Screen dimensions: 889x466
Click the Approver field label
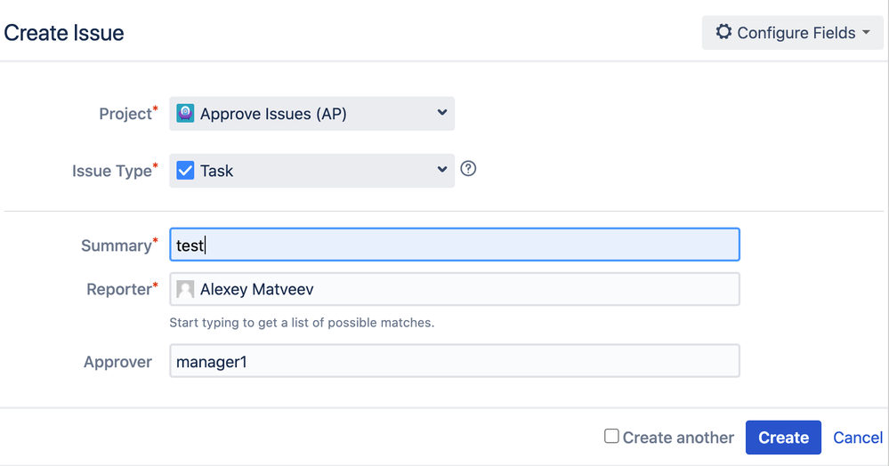[x=118, y=362]
